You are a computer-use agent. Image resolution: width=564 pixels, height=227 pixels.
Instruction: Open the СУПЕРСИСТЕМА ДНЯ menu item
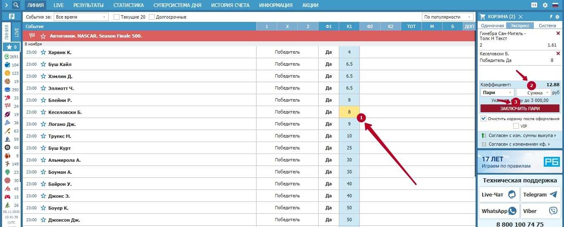(x=177, y=5)
